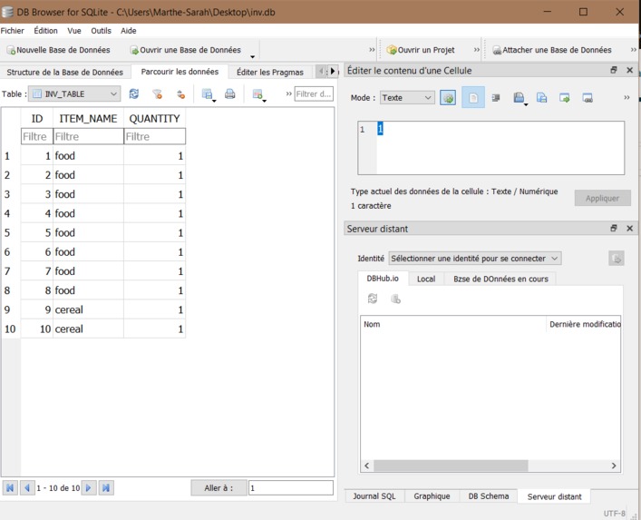Screen dimensions: 641x520
Task: Click Nouvelle Base de Données toolbar button
Action: pos(58,50)
